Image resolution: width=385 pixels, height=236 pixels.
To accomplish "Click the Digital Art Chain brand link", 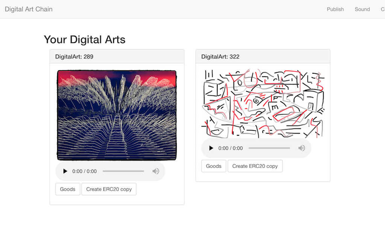I will pyautogui.click(x=29, y=9).
